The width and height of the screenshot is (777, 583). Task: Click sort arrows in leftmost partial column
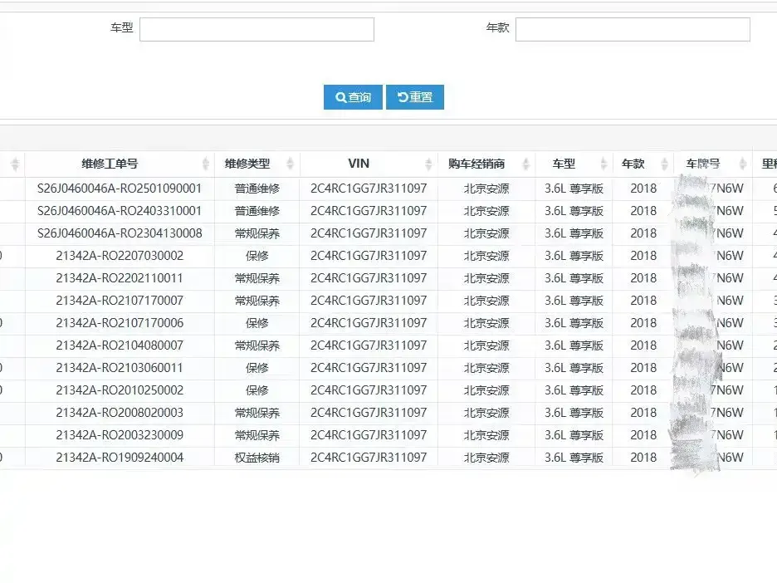tap(15, 164)
